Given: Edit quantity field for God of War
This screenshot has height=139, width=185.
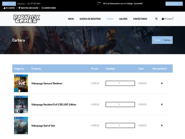Looking at the screenshot, I should (x=120, y=125).
